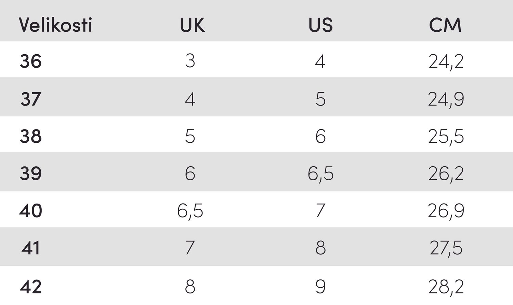The width and height of the screenshot is (513, 305).
Task: Select size 41 row label
Action: 31,248
